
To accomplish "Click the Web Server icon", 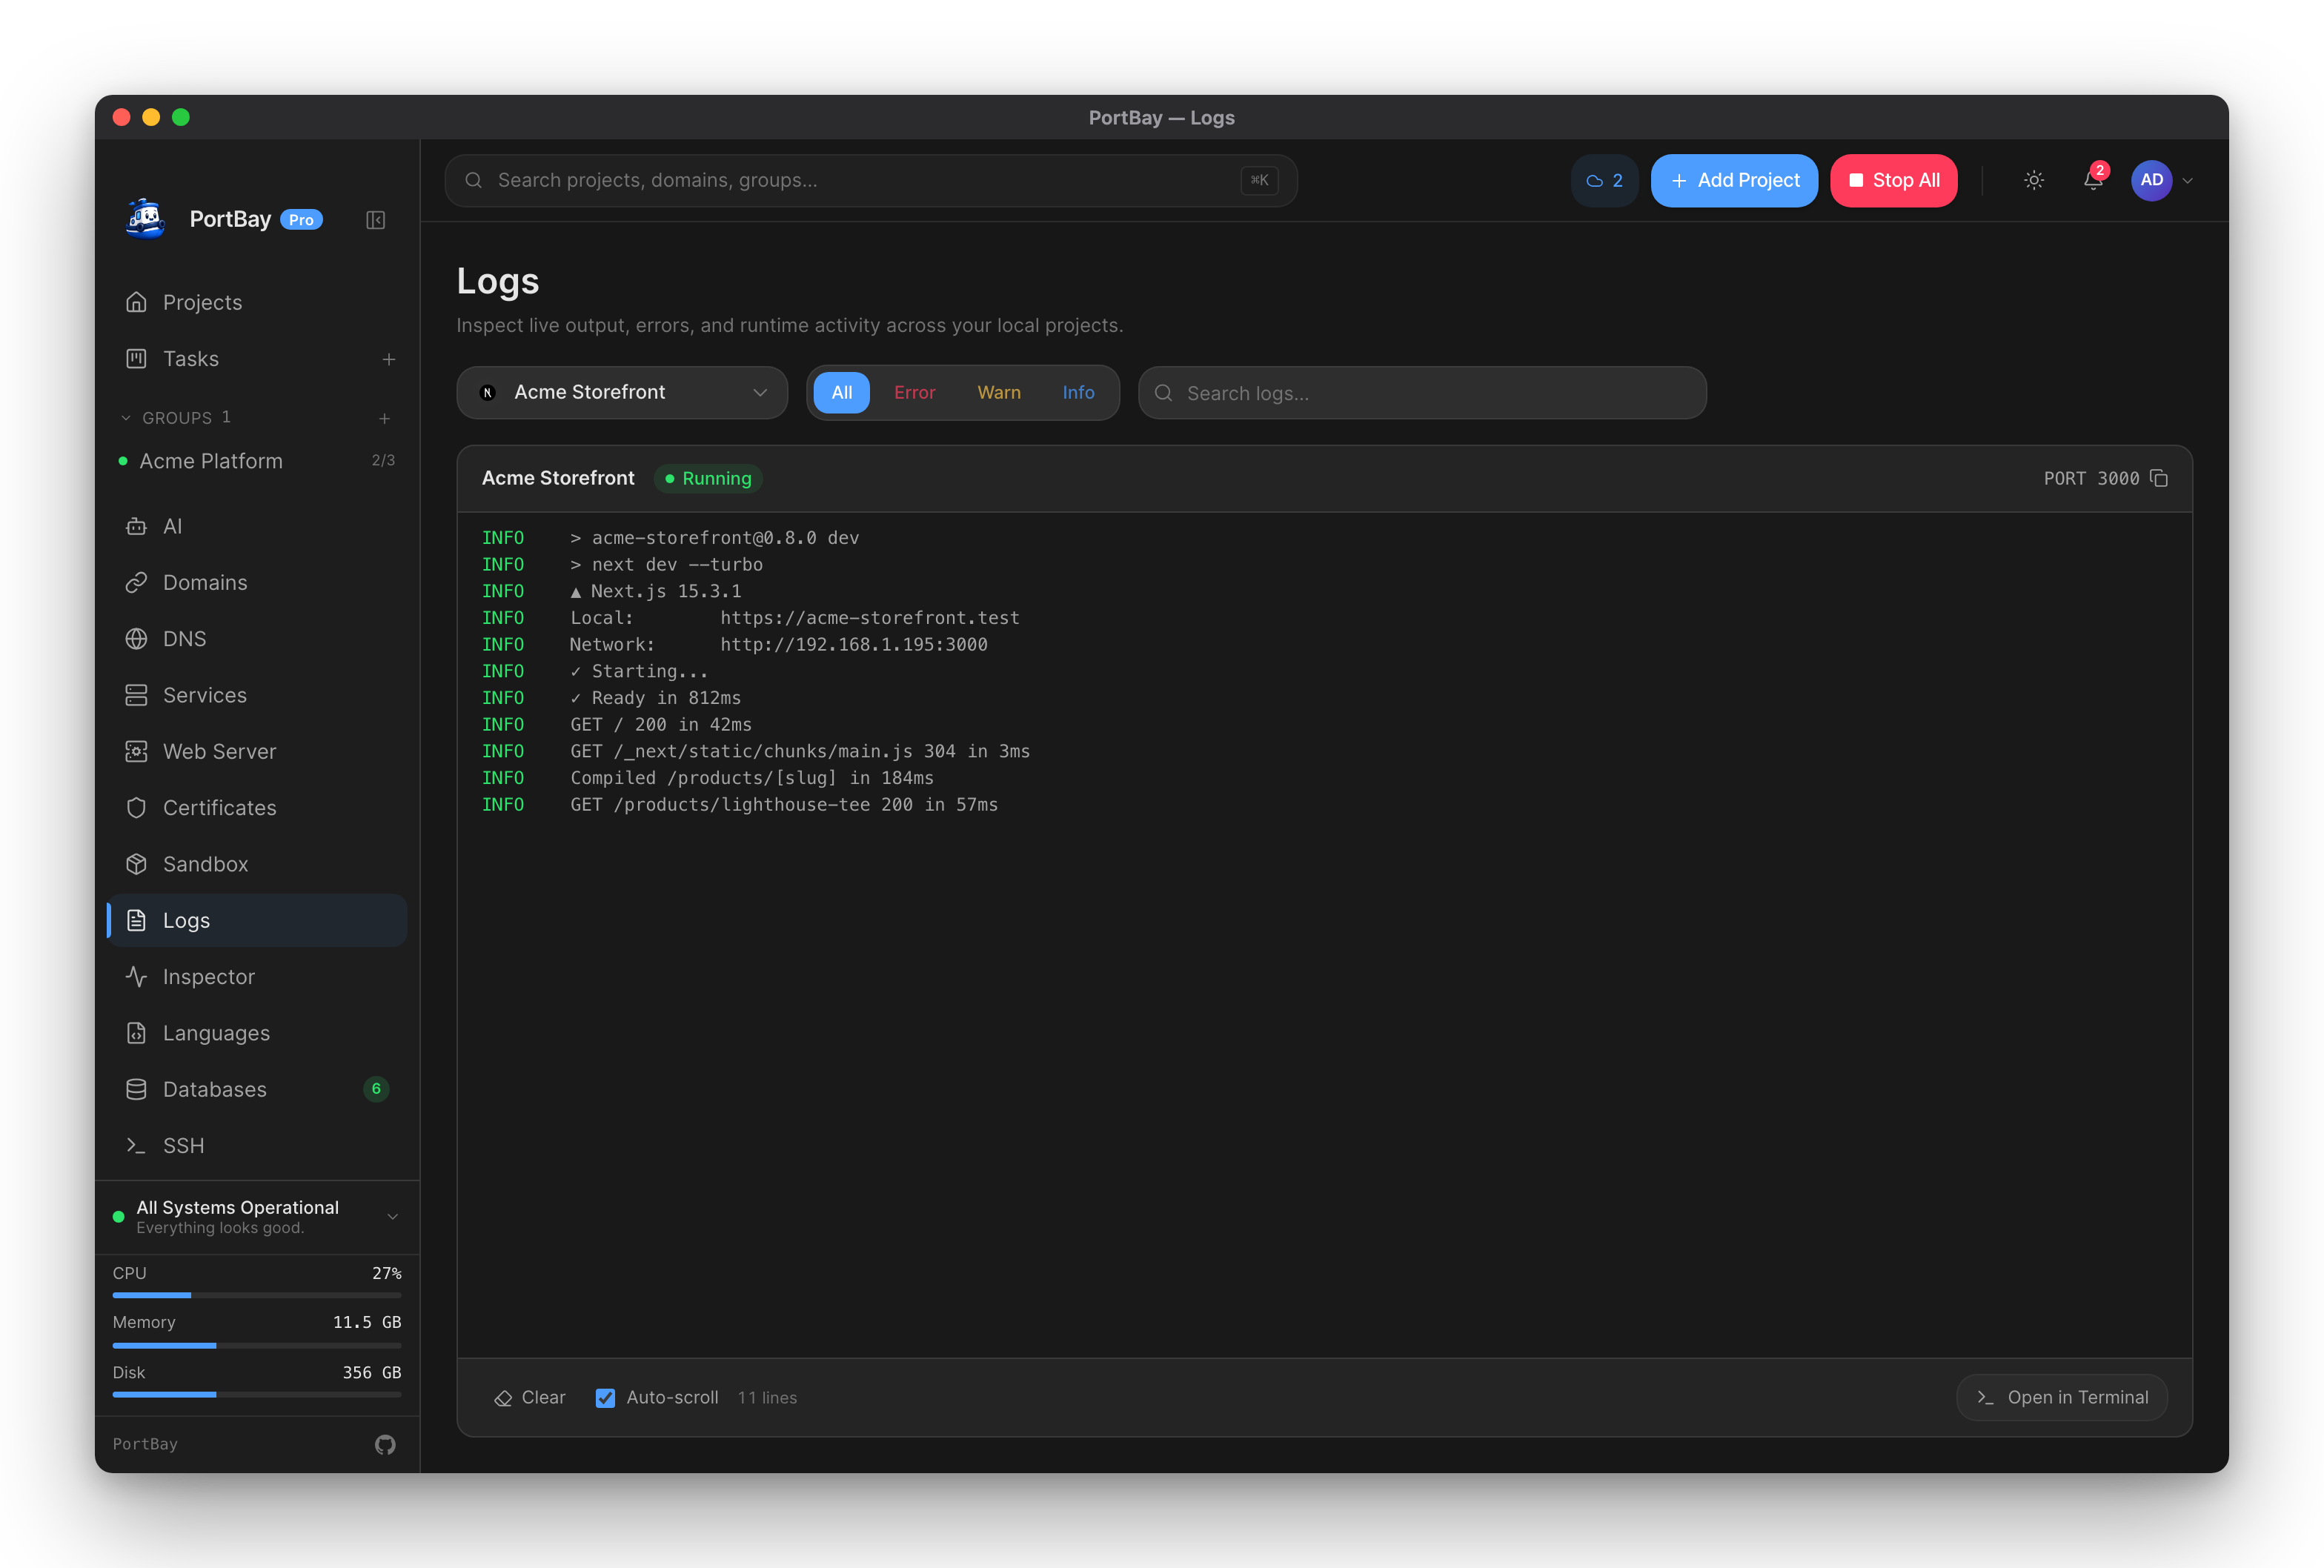I will click(x=137, y=751).
